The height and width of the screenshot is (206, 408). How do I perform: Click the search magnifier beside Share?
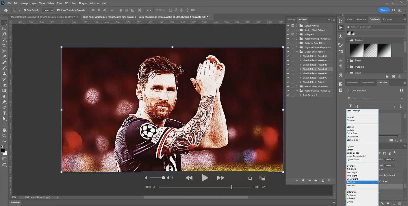click(x=394, y=10)
